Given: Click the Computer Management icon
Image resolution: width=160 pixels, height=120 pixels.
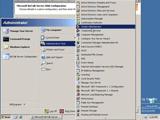Looking at the screenshot, I should pyautogui.click(x=78, y=34).
